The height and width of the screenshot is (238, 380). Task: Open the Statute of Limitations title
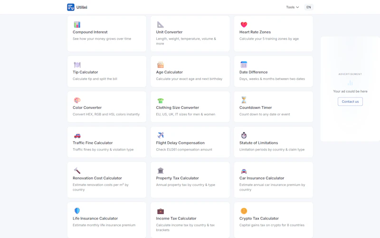pos(258,142)
